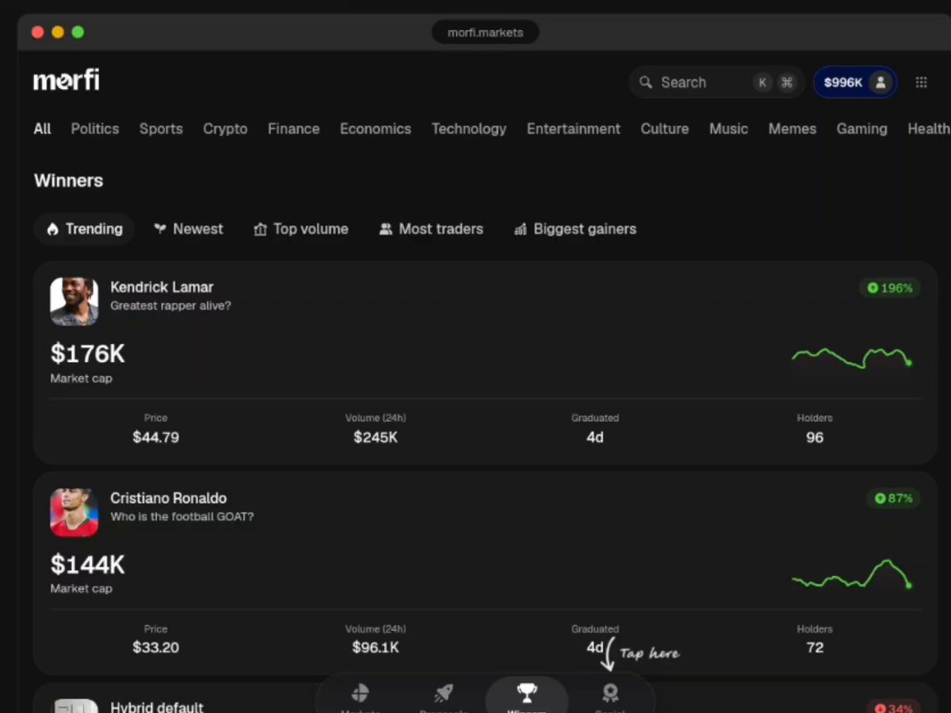Click the 72 holders value
The image size is (951, 713).
point(815,648)
